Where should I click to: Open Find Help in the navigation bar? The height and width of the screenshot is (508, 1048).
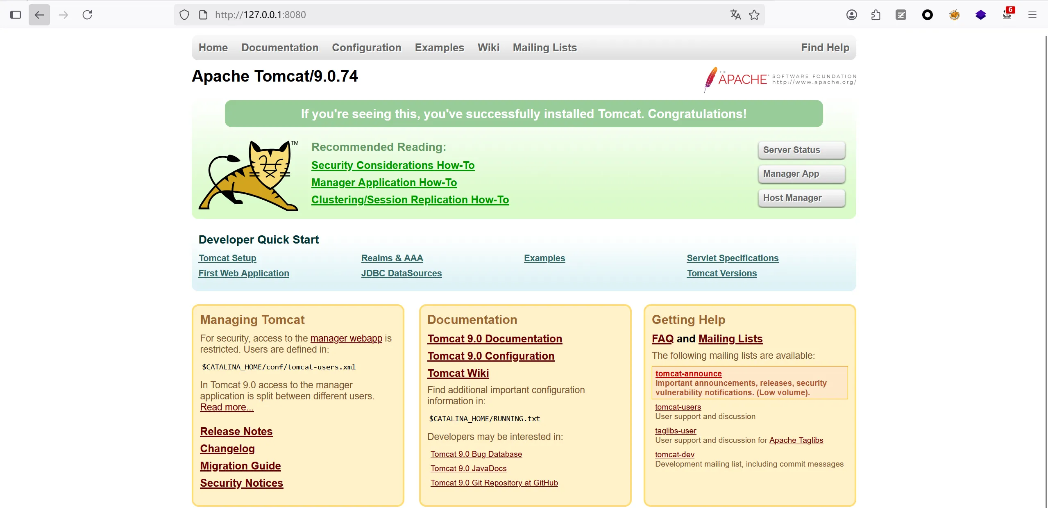click(x=825, y=48)
